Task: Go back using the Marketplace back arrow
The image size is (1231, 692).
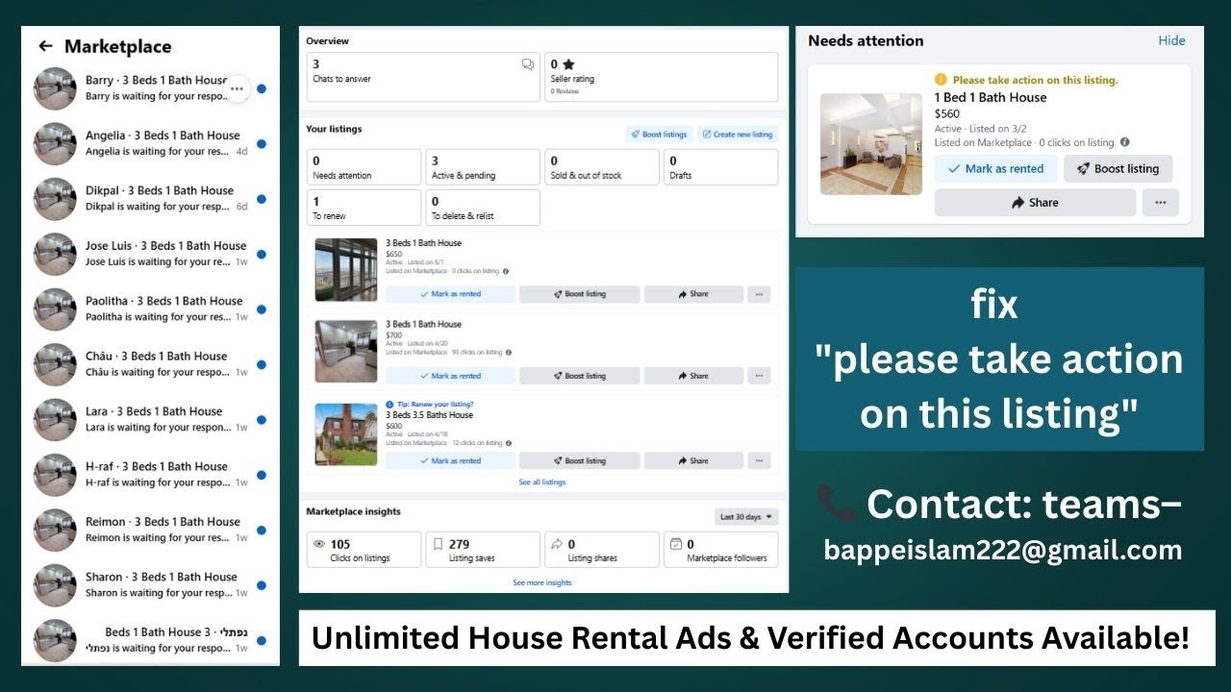Action: (x=45, y=46)
